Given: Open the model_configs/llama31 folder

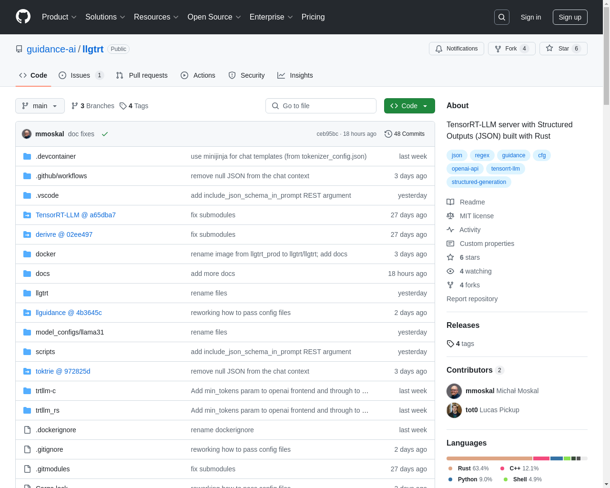Looking at the screenshot, I should click(70, 332).
